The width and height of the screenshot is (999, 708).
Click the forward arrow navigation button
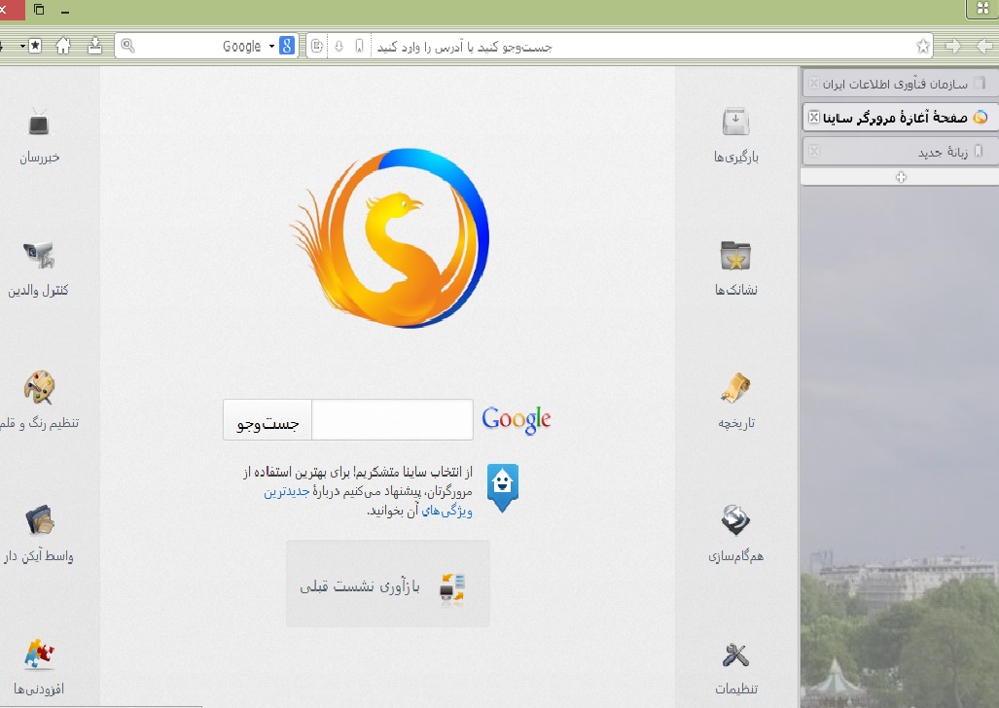pyautogui.click(x=952, y=46)
